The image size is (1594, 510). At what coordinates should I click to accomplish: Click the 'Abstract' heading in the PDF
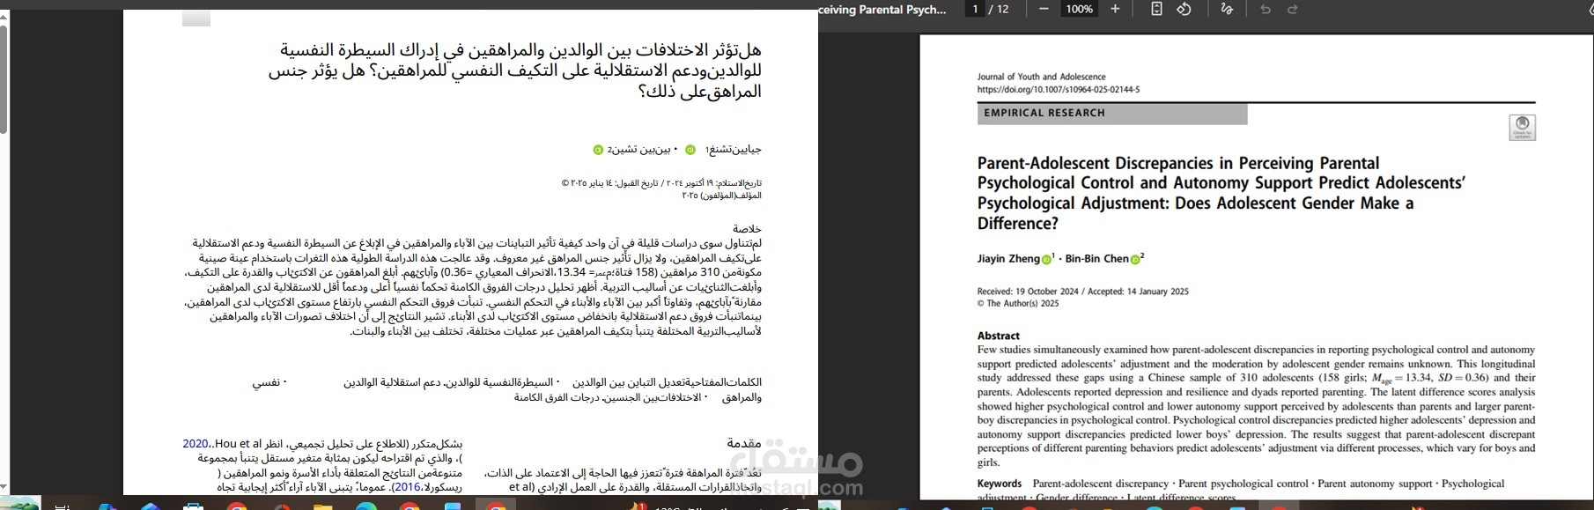click(998, 336)
